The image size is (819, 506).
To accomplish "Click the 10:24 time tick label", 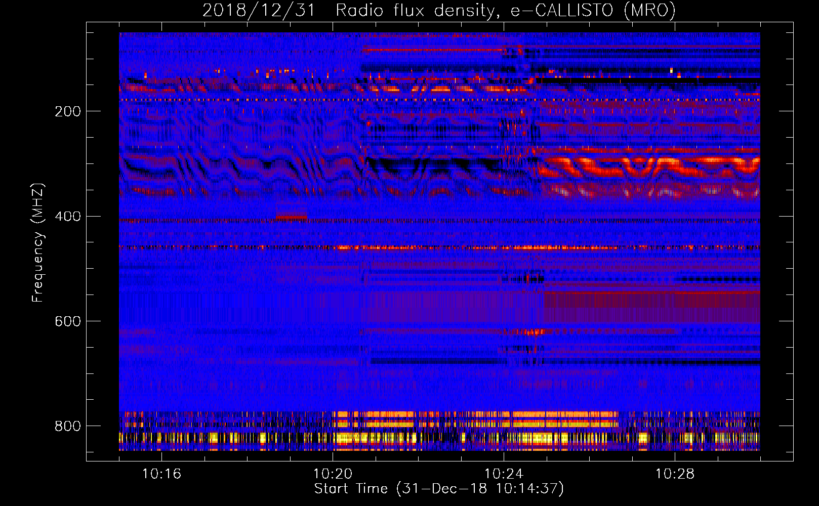I will click(x=504, y=474).
